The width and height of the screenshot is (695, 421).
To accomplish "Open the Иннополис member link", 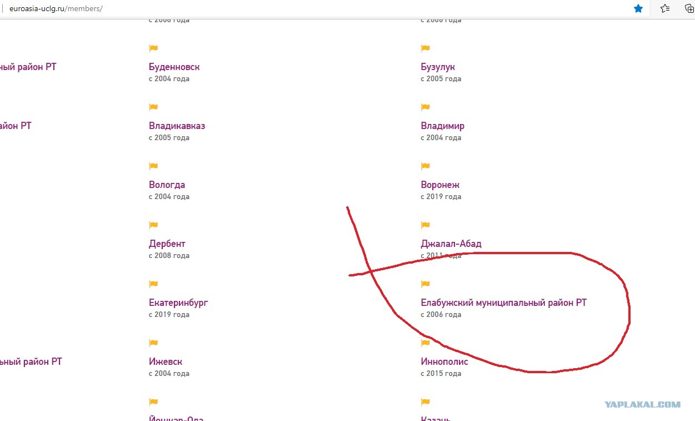I will click(x=444, y=362).
